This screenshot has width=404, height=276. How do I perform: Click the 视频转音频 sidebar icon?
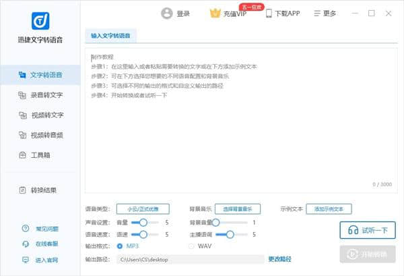tap(22, 135)
